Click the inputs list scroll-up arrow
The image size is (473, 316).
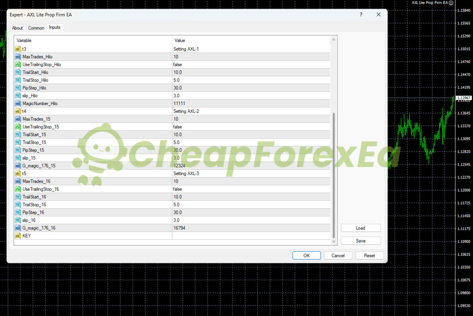(334, 40)
